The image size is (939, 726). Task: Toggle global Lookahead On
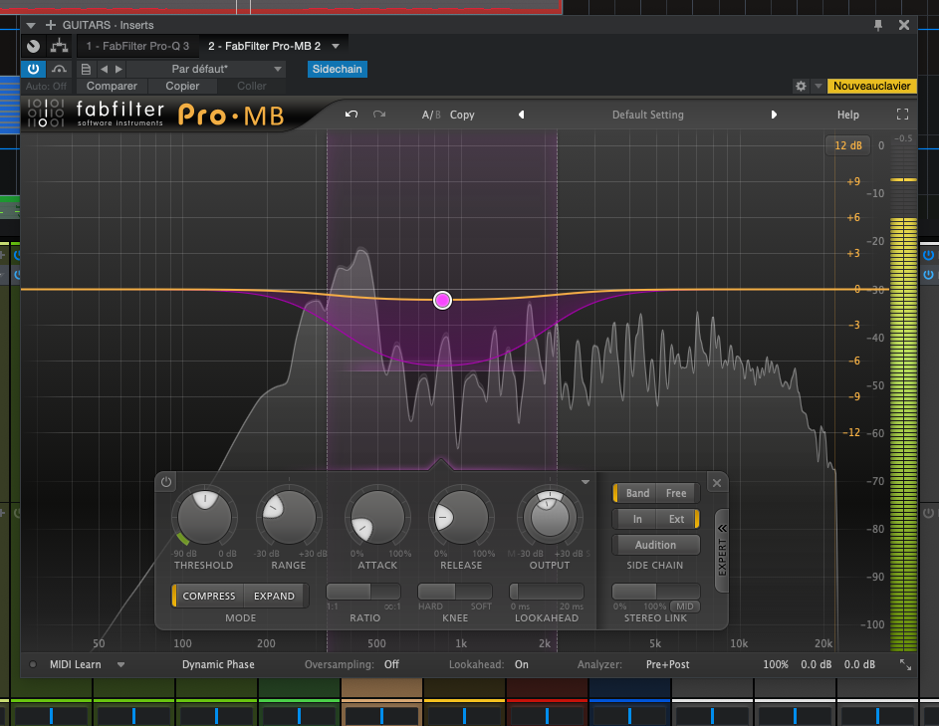(521, 664)
